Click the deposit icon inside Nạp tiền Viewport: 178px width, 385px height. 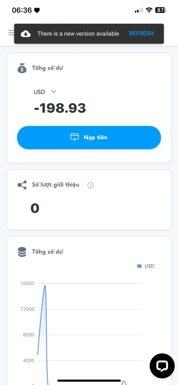point(74,137)
